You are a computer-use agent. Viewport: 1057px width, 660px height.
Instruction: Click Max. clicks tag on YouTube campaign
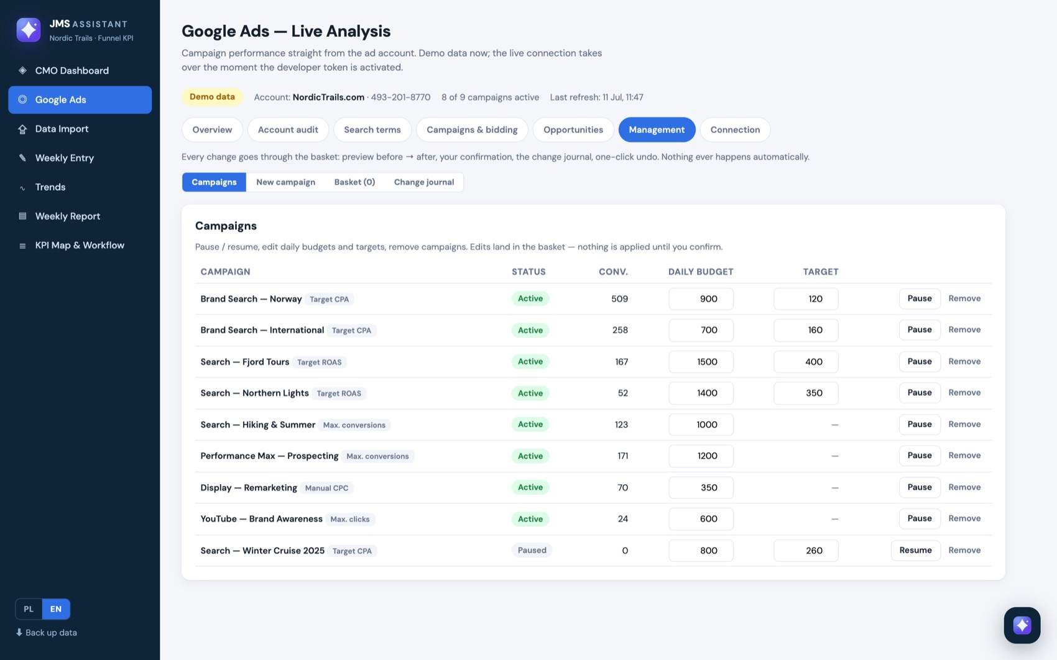pyautogui.click(x=350, y=520)
